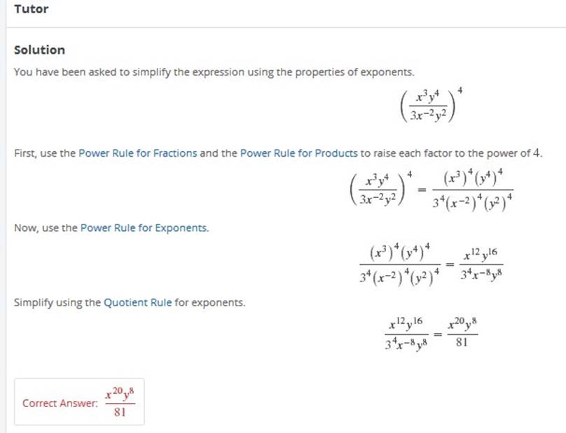
Task: Click the text 'for exponents.' after Quotient Rule
Action: 209,302
